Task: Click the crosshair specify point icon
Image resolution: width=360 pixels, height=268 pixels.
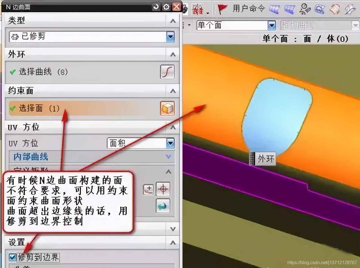Action: pos(163,189)
